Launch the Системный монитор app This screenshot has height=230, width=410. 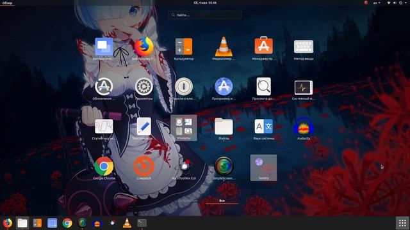[304, 88]
